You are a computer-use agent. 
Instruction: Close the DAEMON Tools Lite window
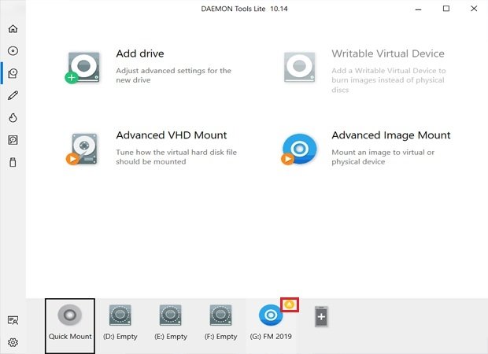[x=474, y=9]
